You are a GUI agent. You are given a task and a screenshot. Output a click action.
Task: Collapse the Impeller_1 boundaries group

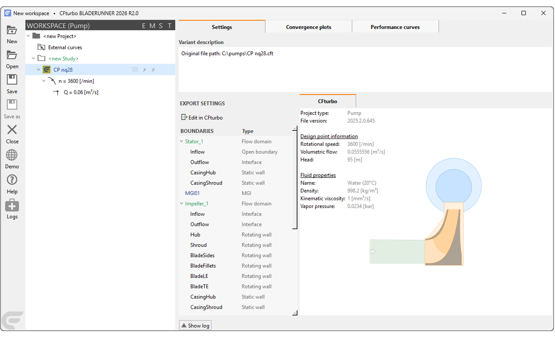point(181,203)
